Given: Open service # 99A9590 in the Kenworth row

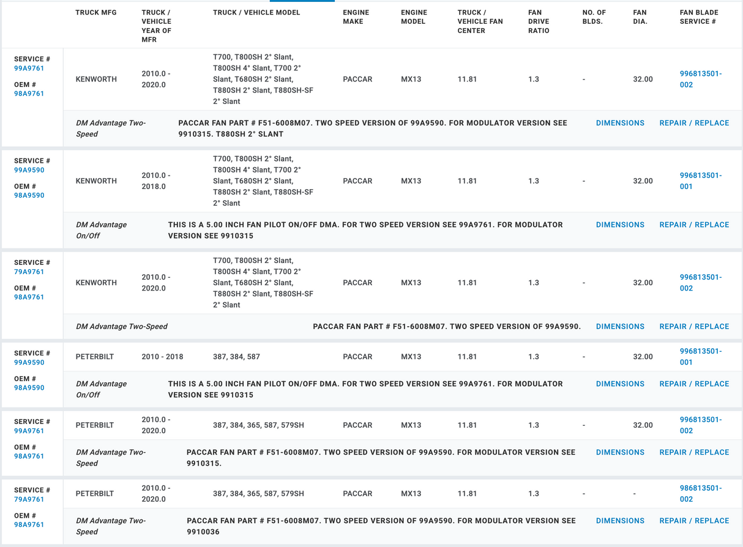Looking at the screenshot, I should (x=29, y=170).
